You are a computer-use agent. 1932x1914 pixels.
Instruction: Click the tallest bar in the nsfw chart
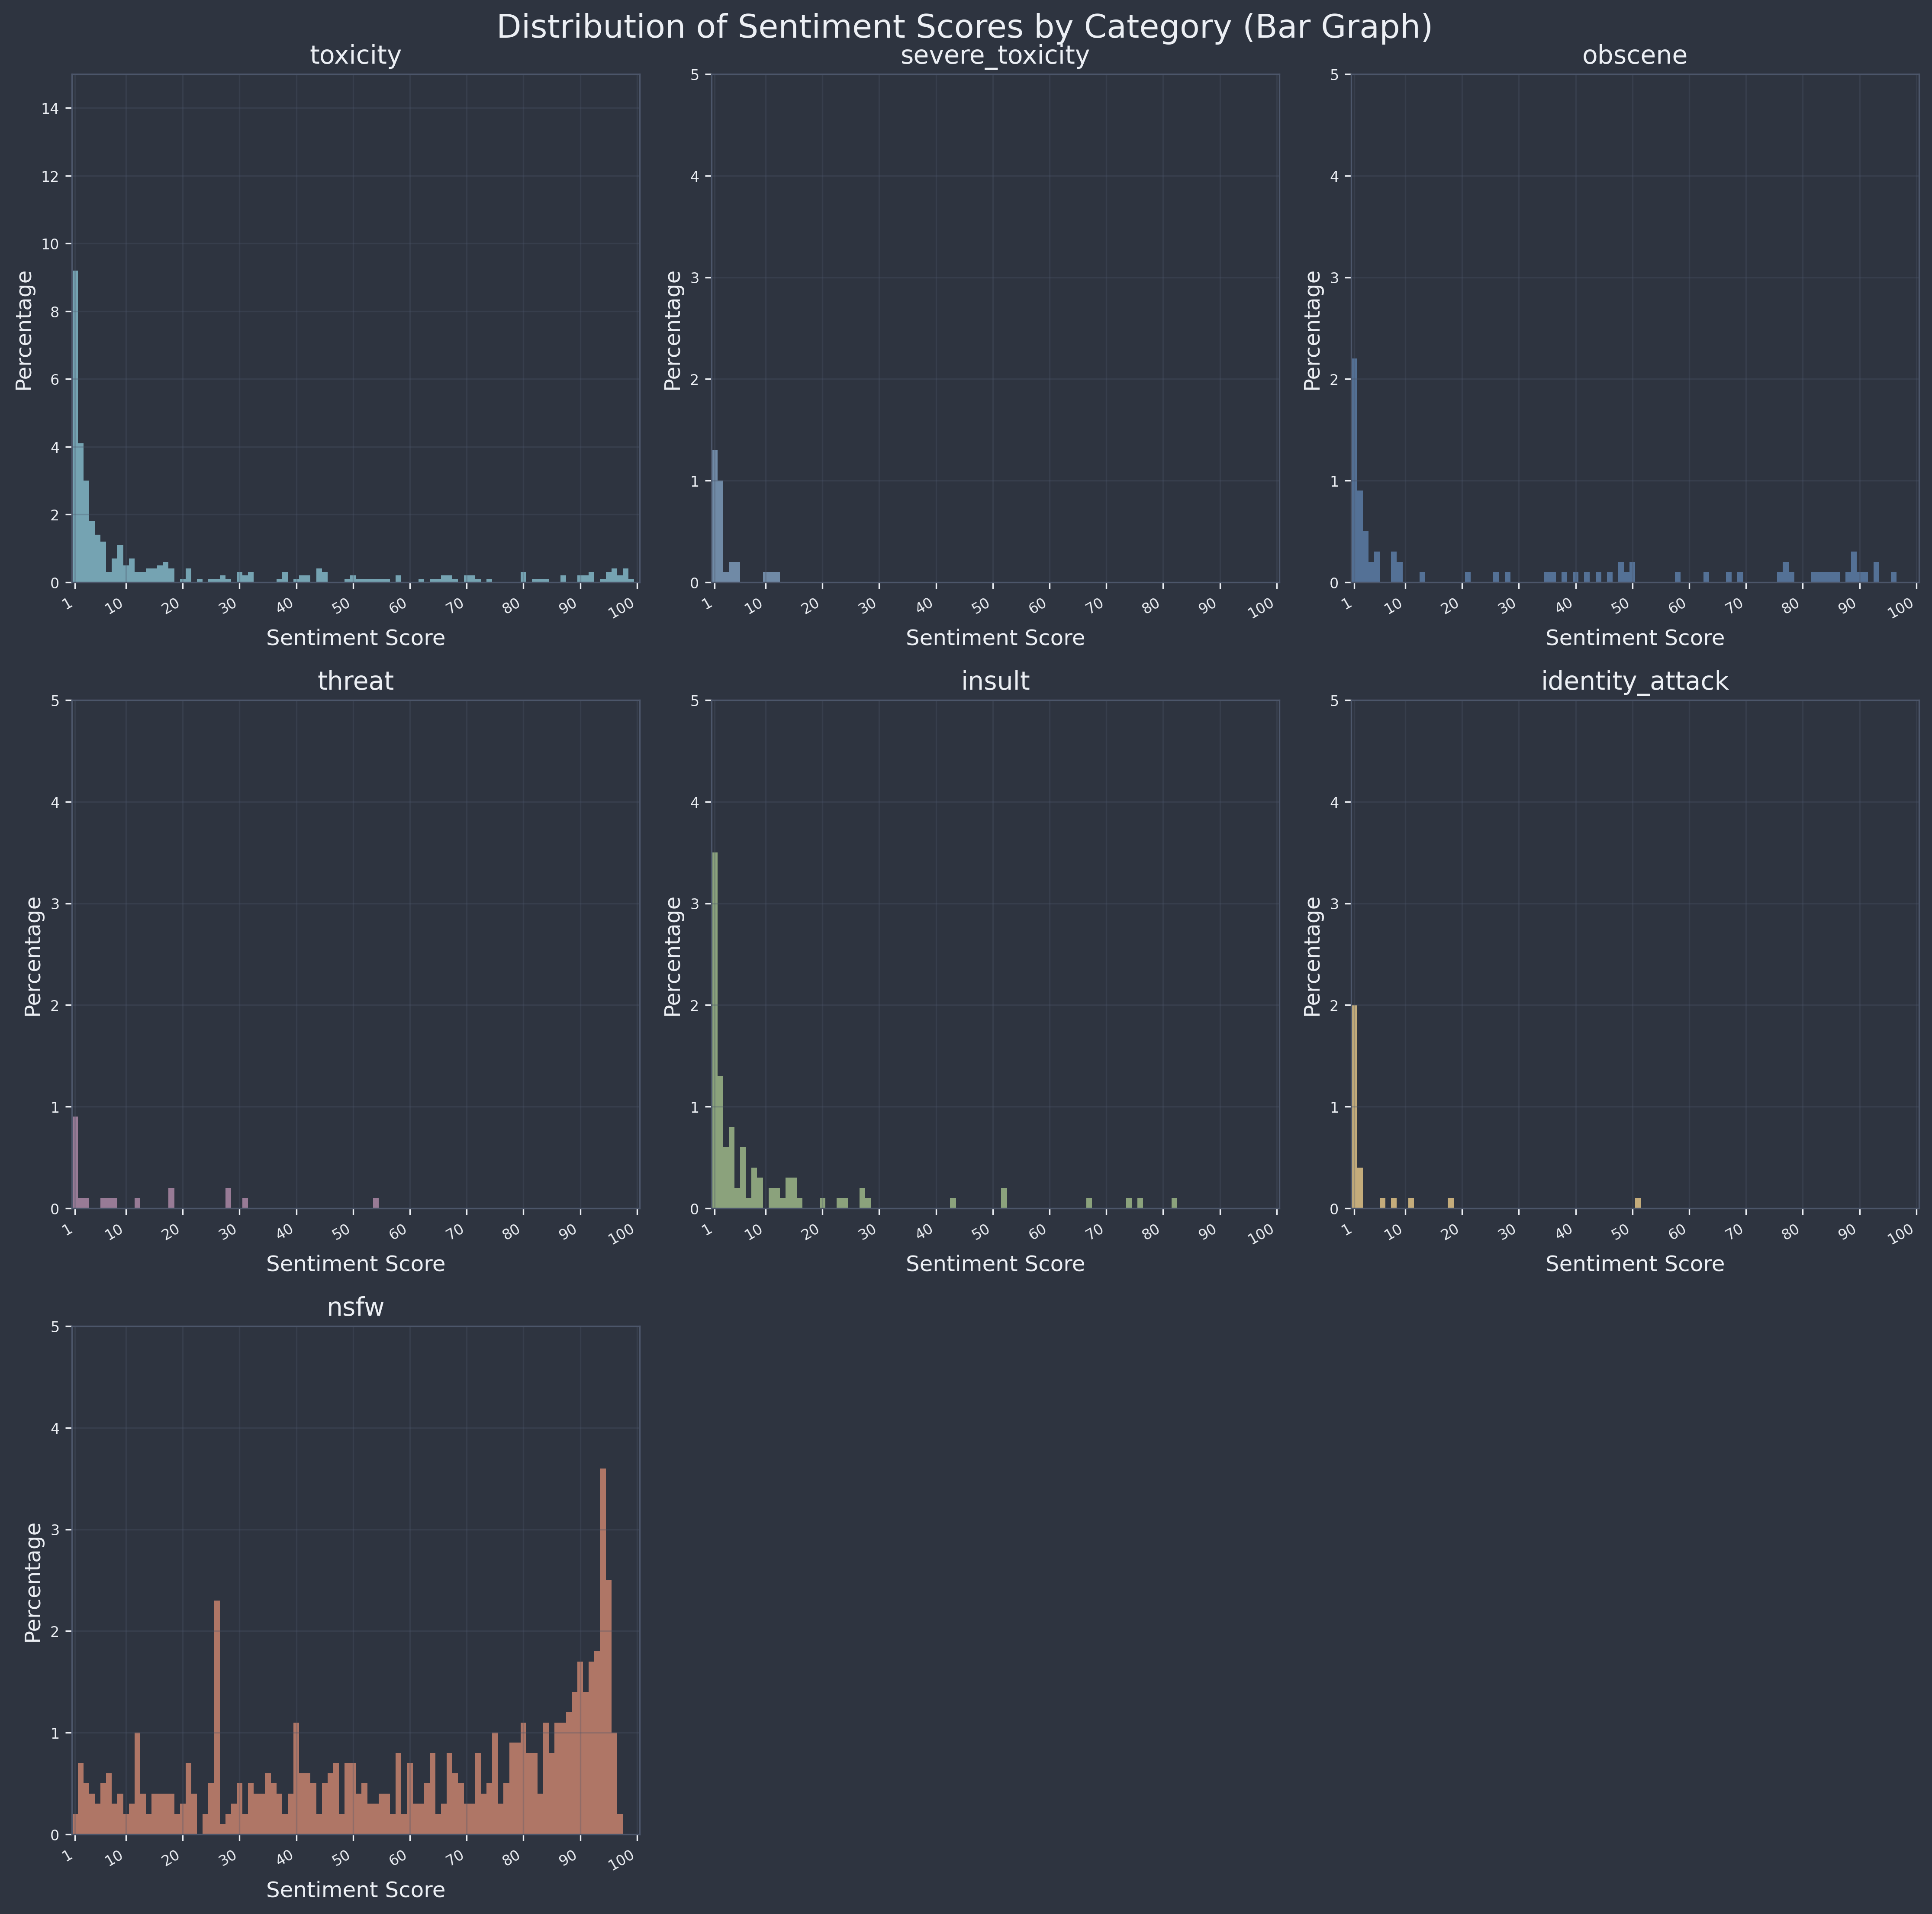click(x=603, y=1652)
